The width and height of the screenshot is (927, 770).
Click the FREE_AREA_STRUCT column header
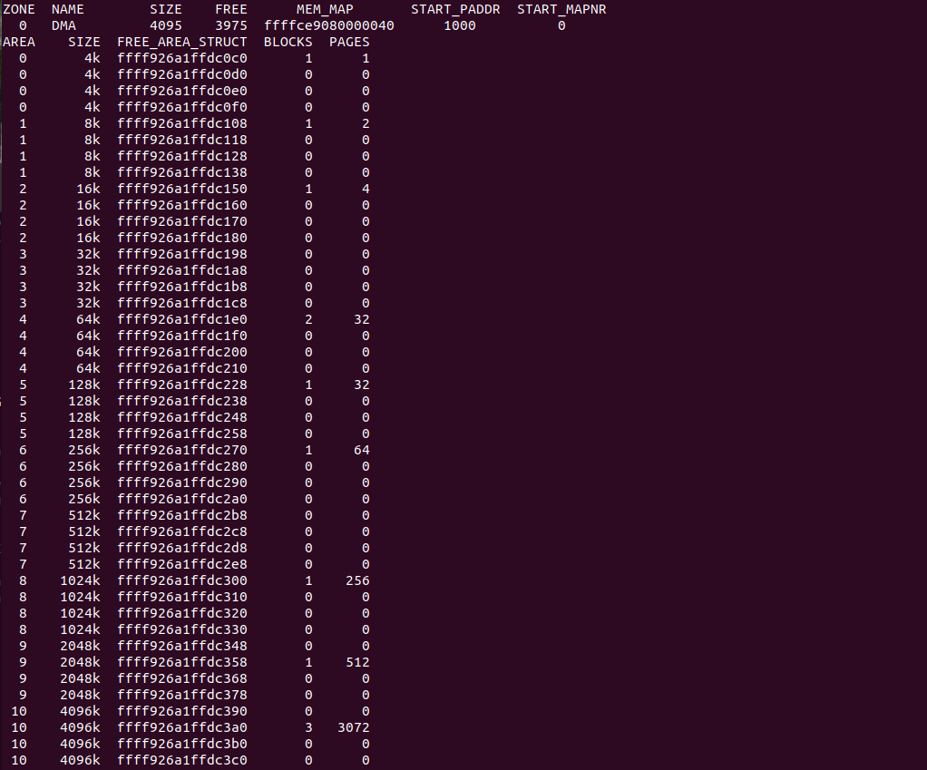coord(182,42)
